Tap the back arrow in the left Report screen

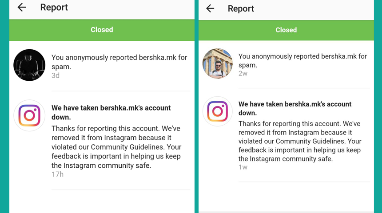[x=22, y=8]
